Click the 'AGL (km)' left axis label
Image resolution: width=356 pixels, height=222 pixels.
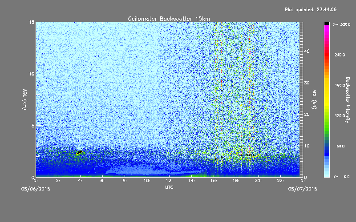click(x=25, y=99)
